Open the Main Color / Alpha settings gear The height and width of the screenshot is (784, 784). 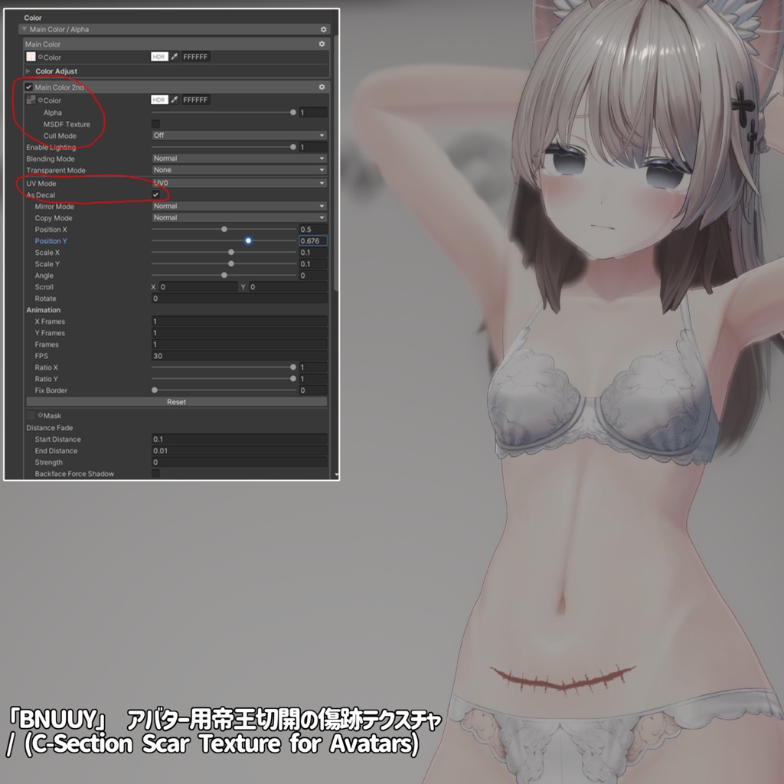(322, 29)
